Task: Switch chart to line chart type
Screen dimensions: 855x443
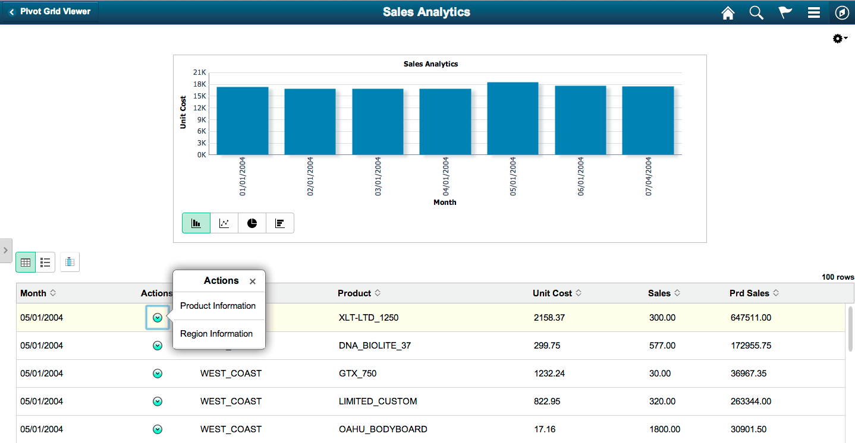Action: [x=224, y=223]
